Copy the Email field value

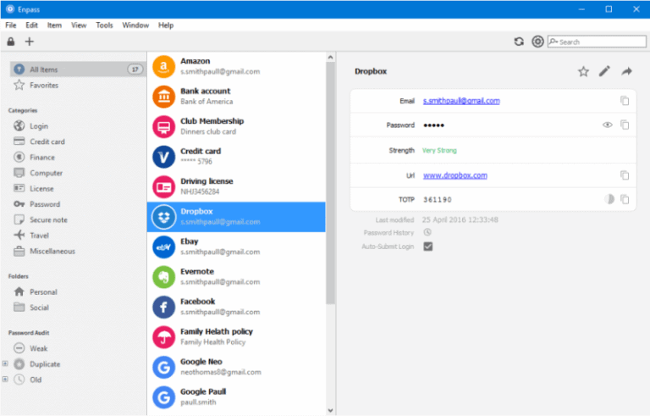[x=625, y=101]
